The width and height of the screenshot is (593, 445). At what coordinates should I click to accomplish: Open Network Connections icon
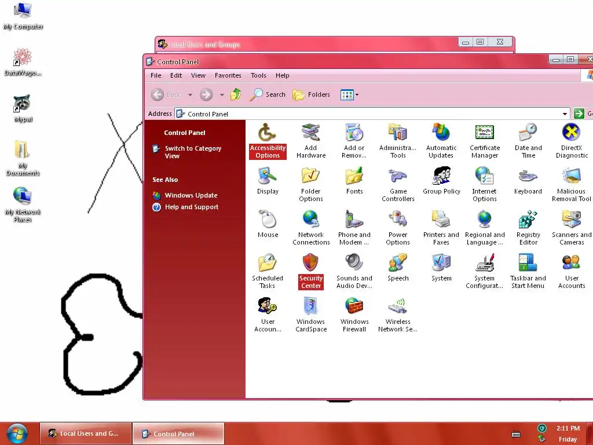click(x=311, y=228)
